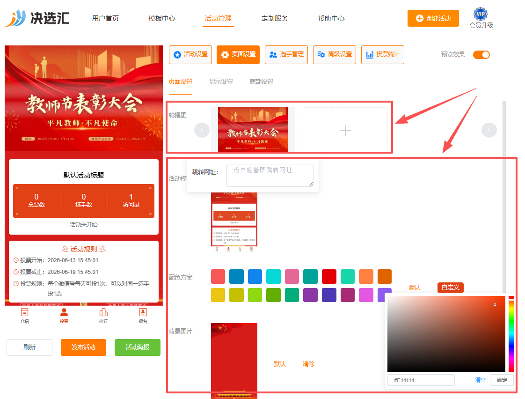Select the magenta color swatch in second row
The image size is (525, 399).
365,295
